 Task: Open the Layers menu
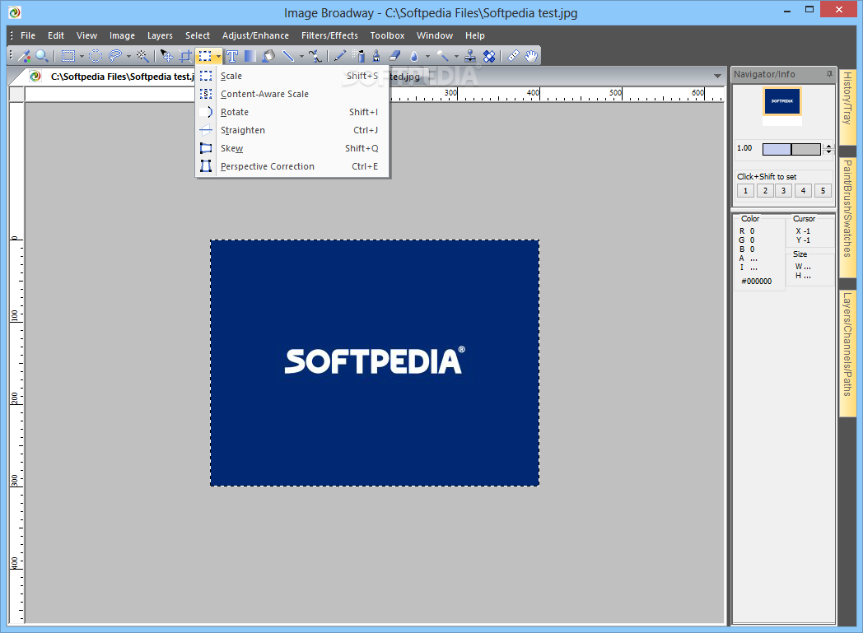click(x=160, y=35)
